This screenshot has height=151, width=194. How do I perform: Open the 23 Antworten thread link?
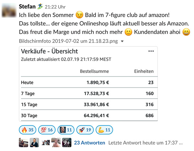click(90, 143)
